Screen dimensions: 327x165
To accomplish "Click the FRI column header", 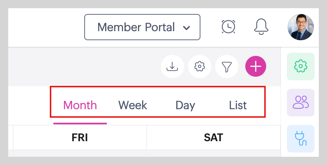I will [x=80, y=137].
